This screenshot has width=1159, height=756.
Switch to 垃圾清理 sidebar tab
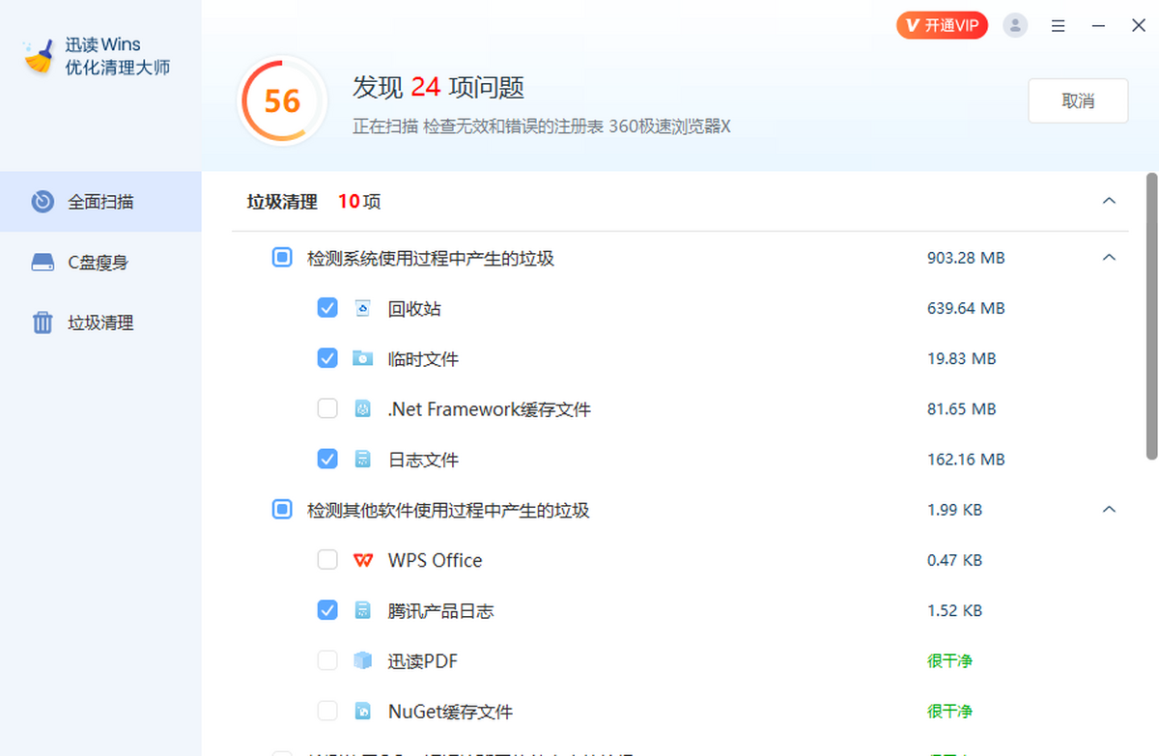(x=100, y=322)
